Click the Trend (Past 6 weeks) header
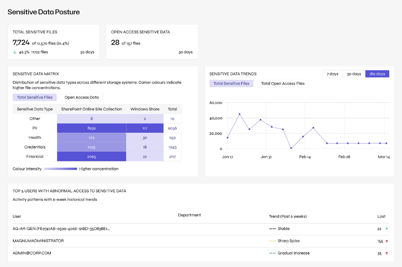This screenshot has height=267, width=402. pos(288,217)
